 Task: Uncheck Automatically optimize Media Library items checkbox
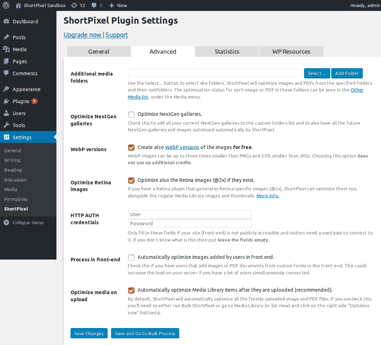[x=131, y=290]
